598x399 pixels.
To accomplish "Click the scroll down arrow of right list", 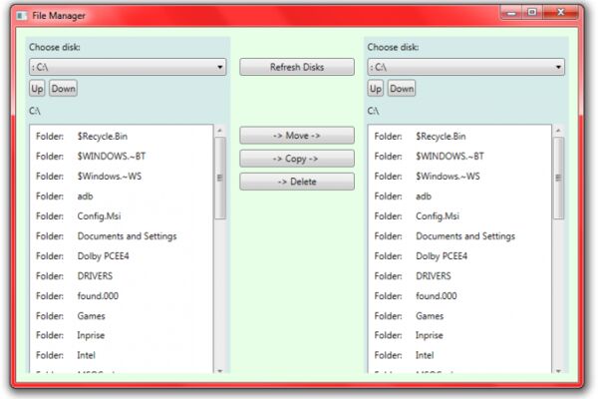I will tap(558, 370).
